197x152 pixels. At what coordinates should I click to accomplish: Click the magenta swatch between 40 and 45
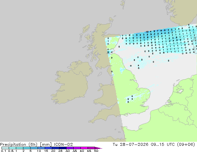pos(84,148)
